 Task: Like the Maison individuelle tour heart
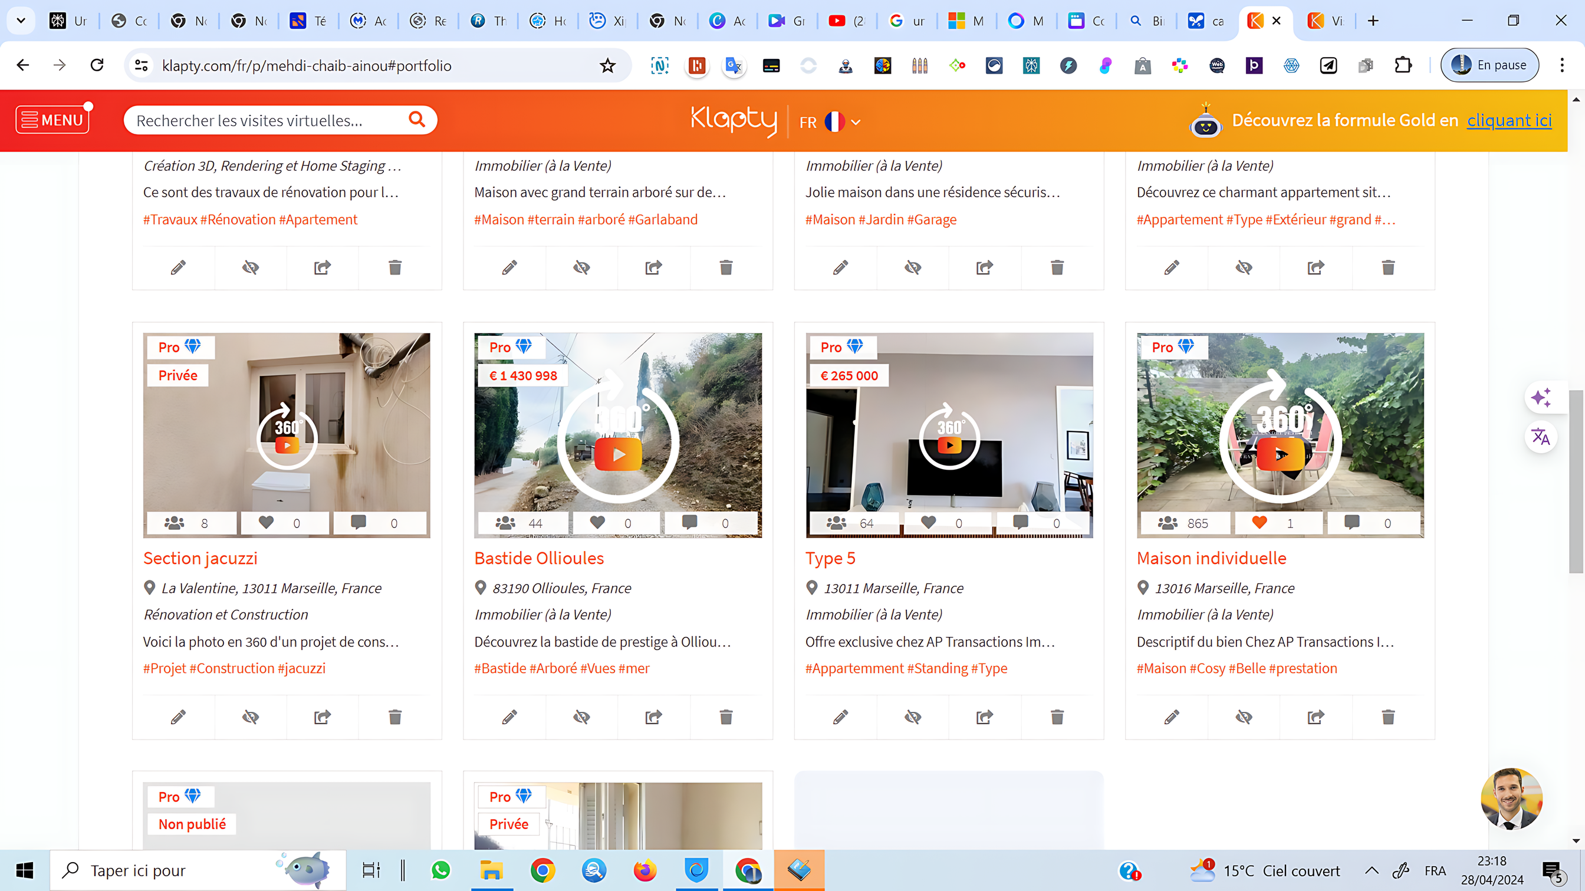[1260, 523]
